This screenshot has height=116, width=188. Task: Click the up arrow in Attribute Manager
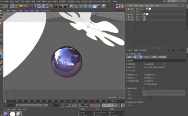pos(174,50)
